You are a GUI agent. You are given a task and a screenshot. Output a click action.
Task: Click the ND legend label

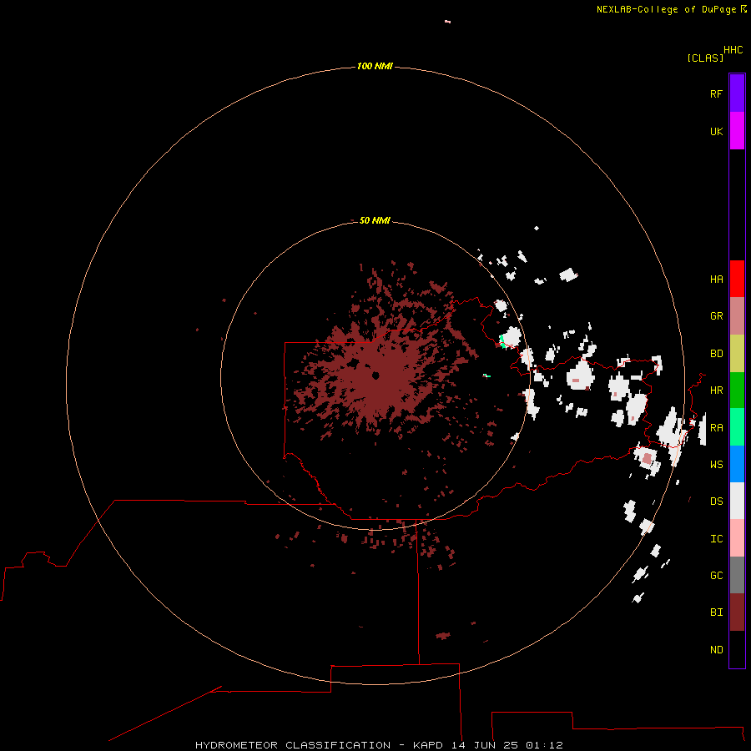pyautogui.click(x=716, y=650)
